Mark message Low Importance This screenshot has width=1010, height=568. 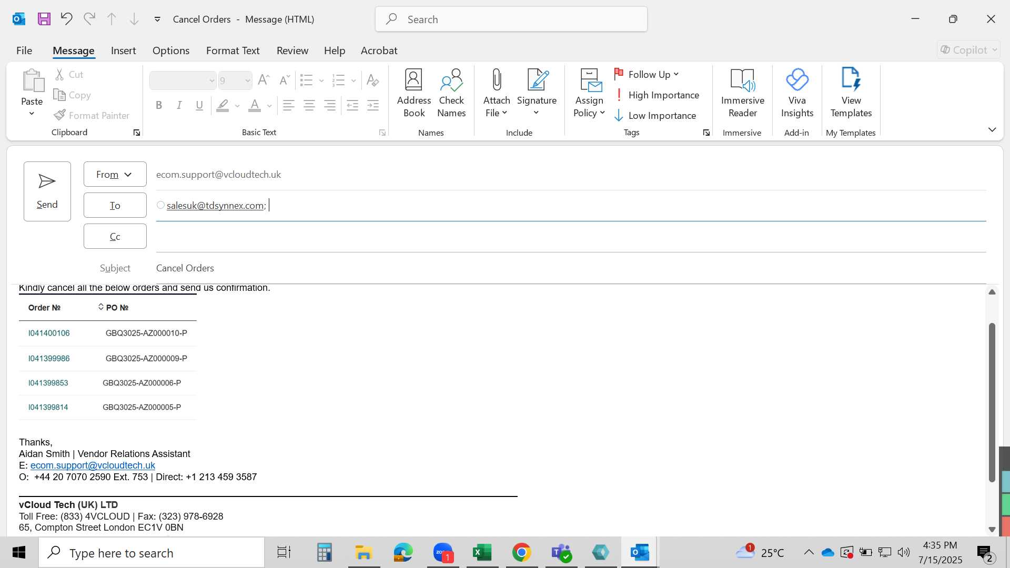click(x=655, y=115)
